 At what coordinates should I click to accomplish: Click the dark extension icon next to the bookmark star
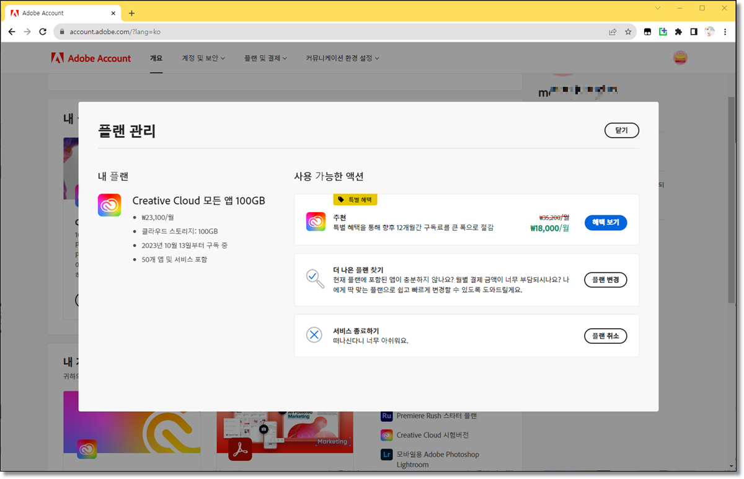[x=647, y=32]
